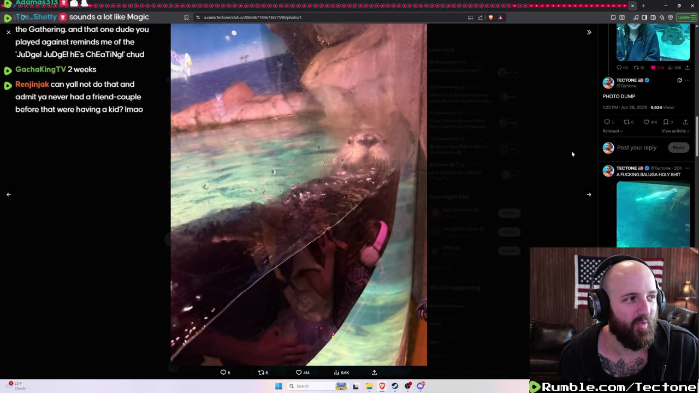This screenshot has width=699, height=393.
Task: Open the Brave Wallet icon
Action: point(653,17)
